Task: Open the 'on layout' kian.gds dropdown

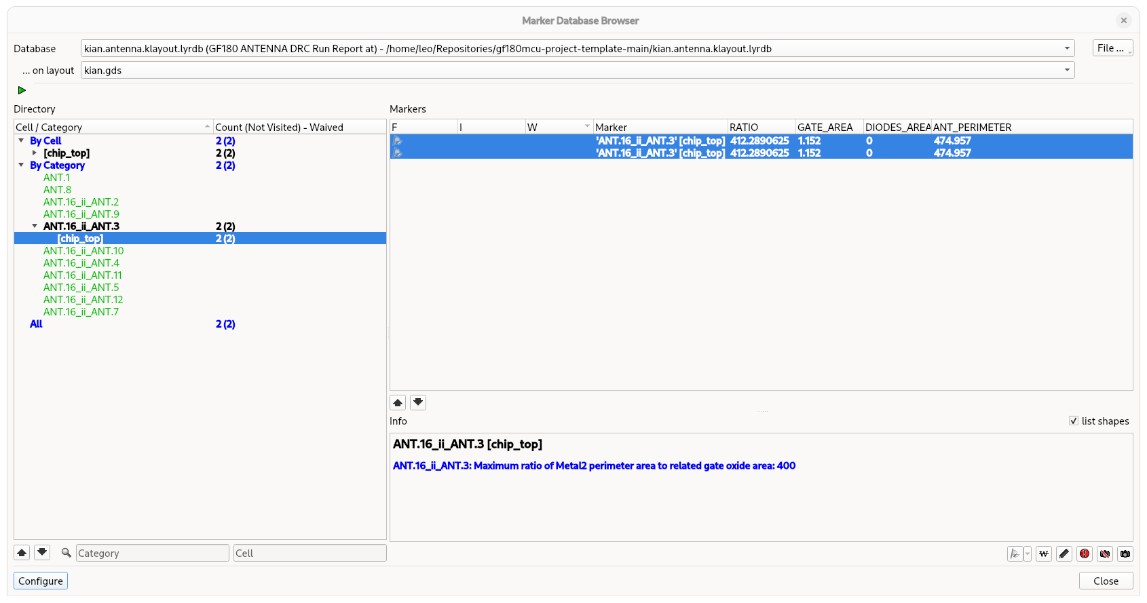Action: 1067,71
